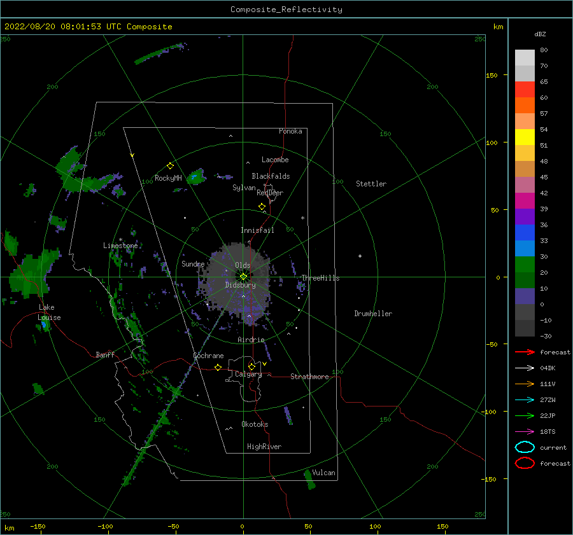Click the Lacombe city label
The width and height of the screenshot is (573, 535).
[275, 160]
